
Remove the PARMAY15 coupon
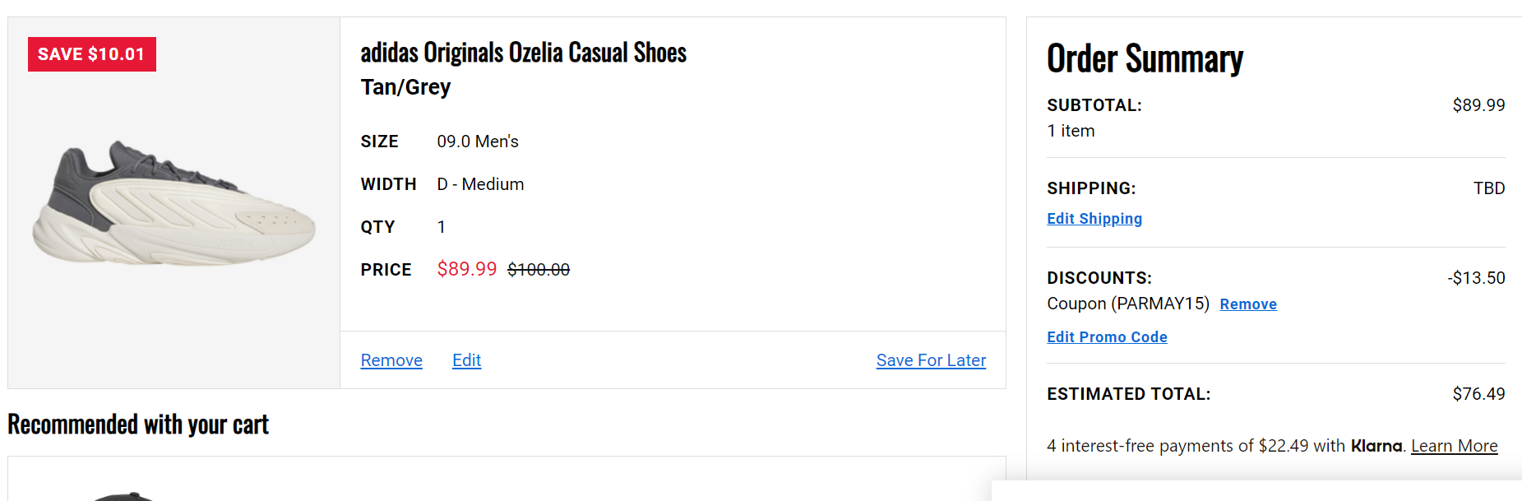1247,304
